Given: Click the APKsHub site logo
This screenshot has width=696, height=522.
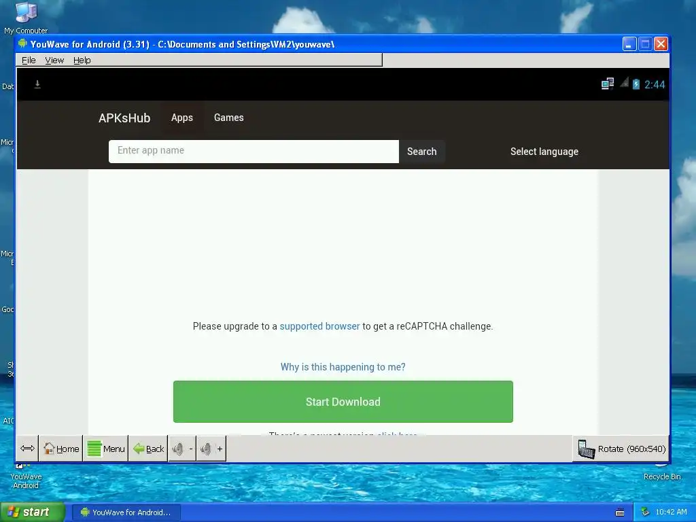Looking at the screenshot, I should pyautogui.click(x=124, y=118).
